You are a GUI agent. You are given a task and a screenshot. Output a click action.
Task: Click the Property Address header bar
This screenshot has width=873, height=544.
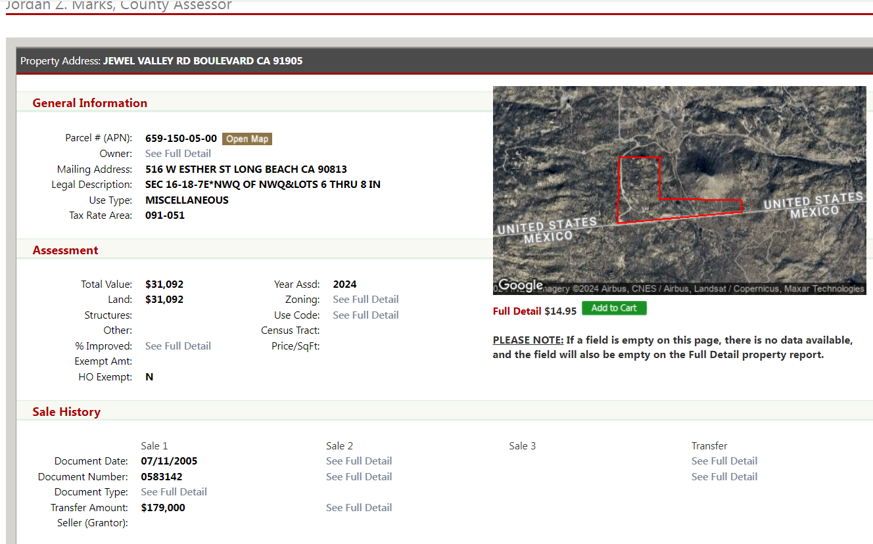(x=444, y=60)
